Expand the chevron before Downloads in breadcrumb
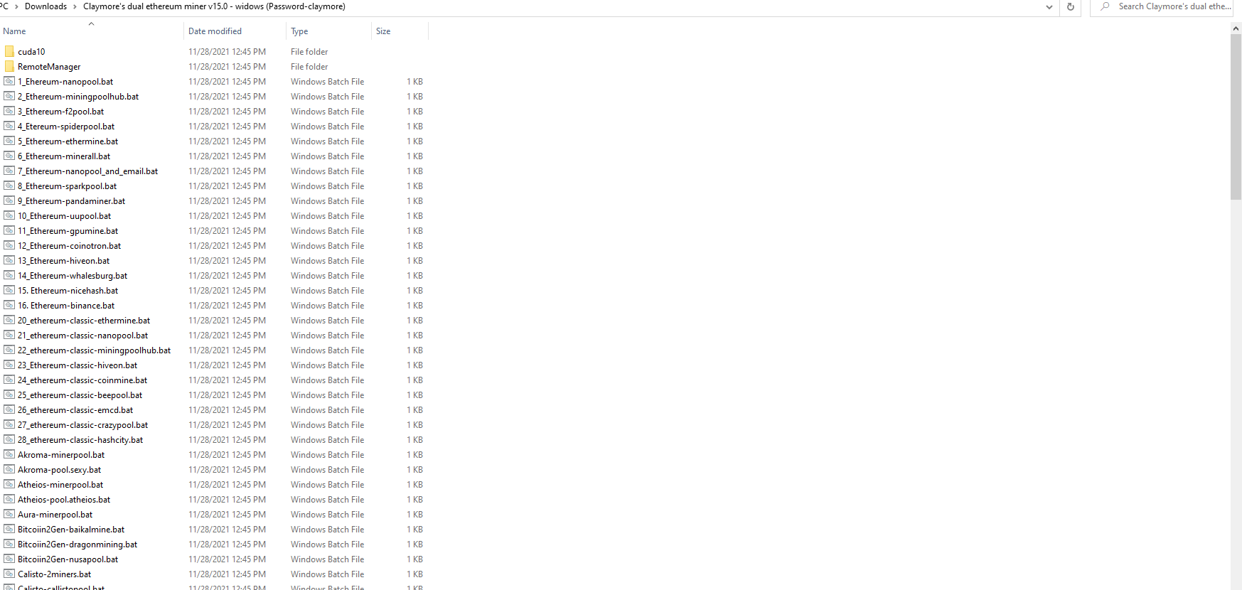The height and width of the screenshot is (590, 1242). 16,6
